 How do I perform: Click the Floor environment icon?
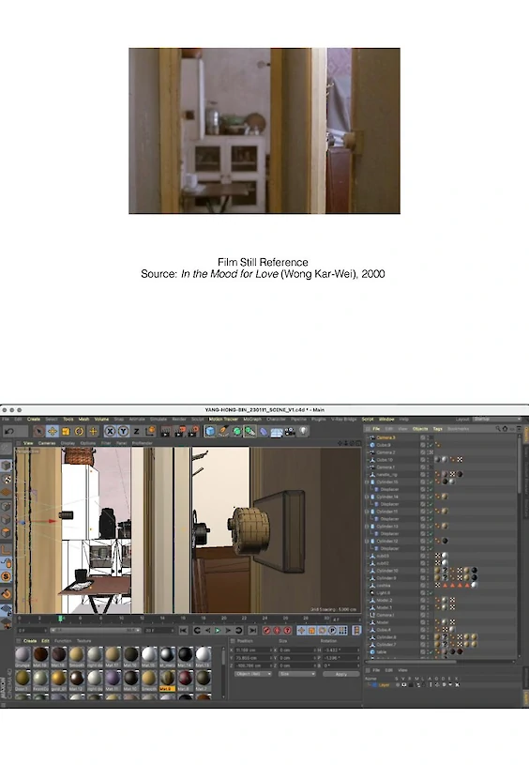coord(277,431)
